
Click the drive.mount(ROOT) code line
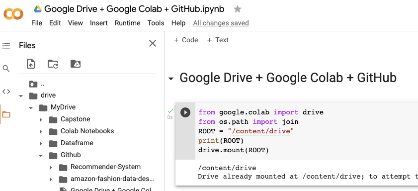234,150
